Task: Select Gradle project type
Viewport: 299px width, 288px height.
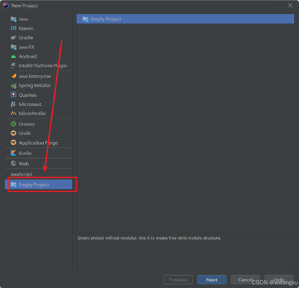Action: coord(39,38)
